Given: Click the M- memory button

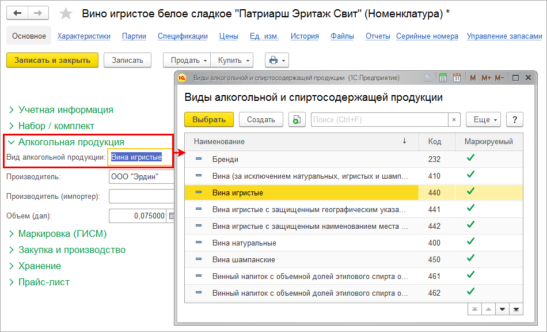Looking at the screenshot, I should point(499,78).
